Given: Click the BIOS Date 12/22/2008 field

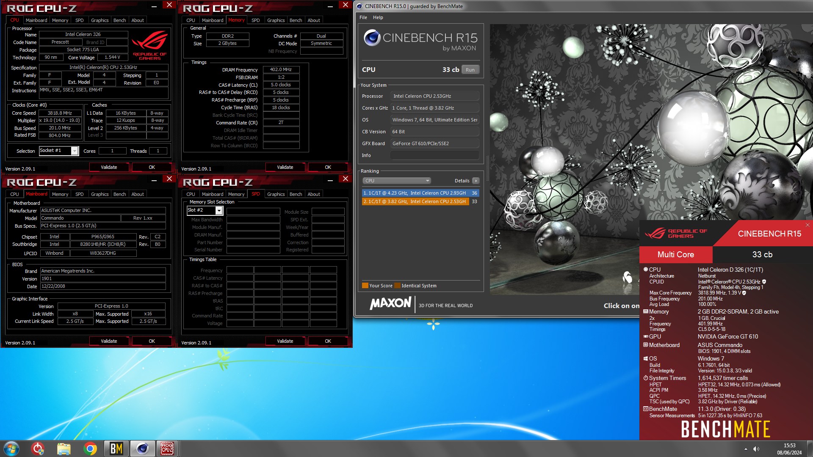Looking at the screenshot, I should pos(103,286).
